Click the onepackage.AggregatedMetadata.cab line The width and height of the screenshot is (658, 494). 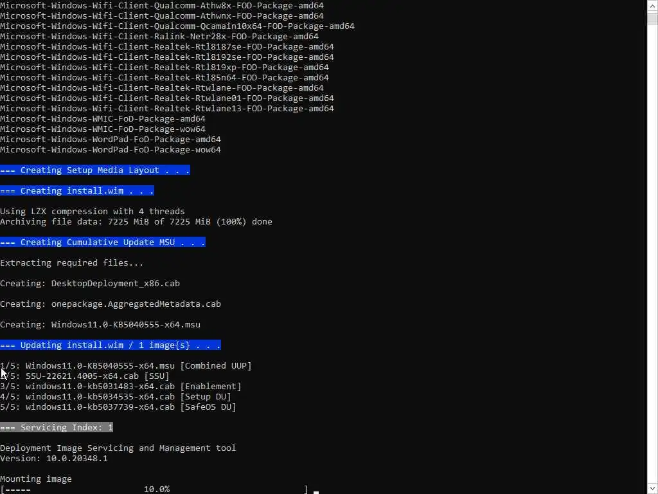pyautogui.click(x=111, y=304)
